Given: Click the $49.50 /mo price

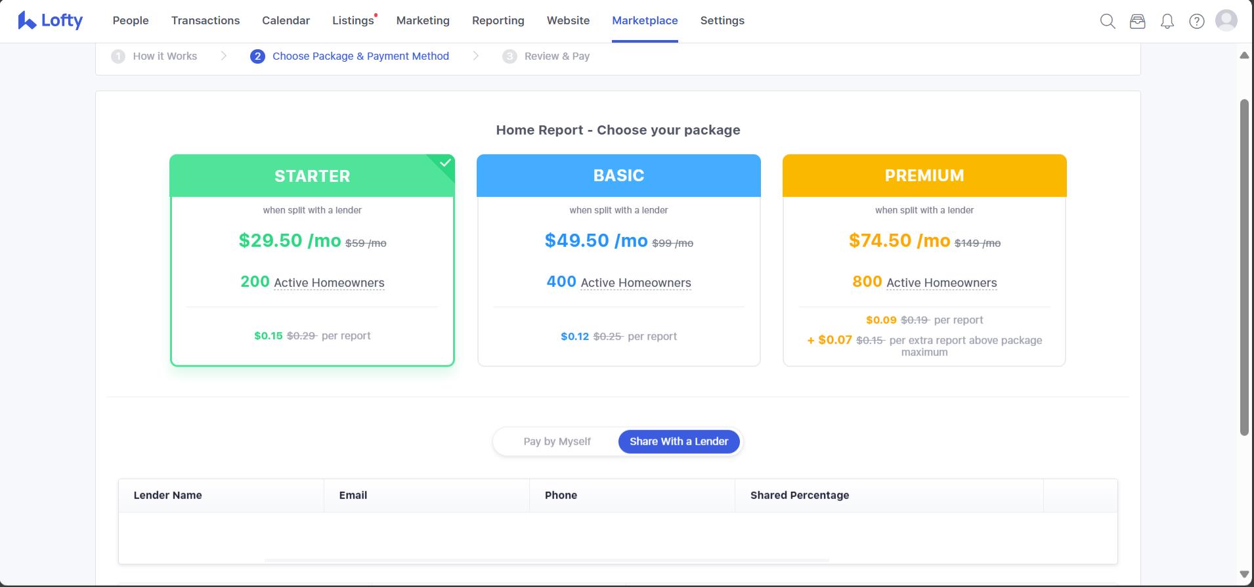Looking at the screenshot, I should coord(596,240).
